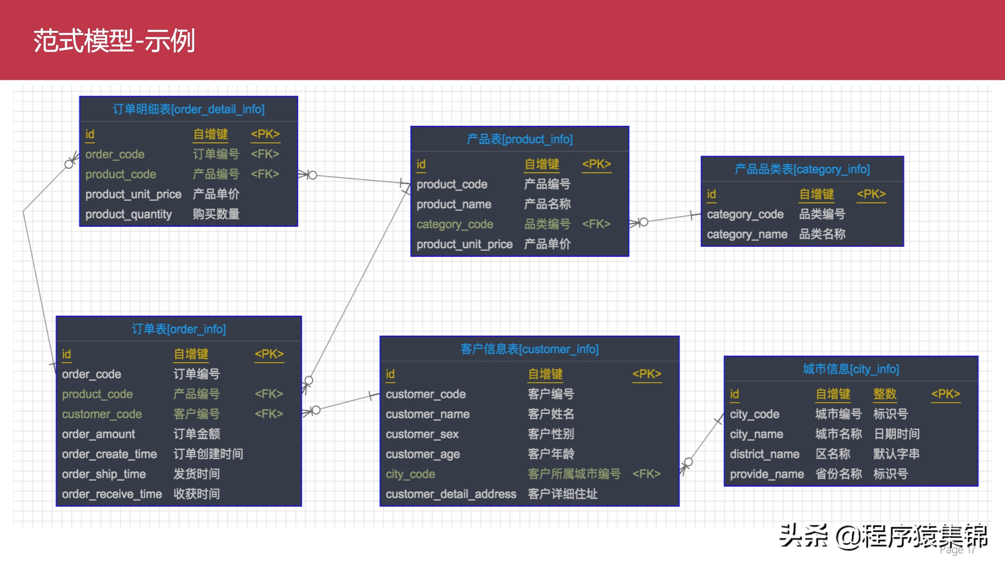Select customer_code field in order_info table
Viewport: 1005px width, 565px height.
[x=102, y=414]
